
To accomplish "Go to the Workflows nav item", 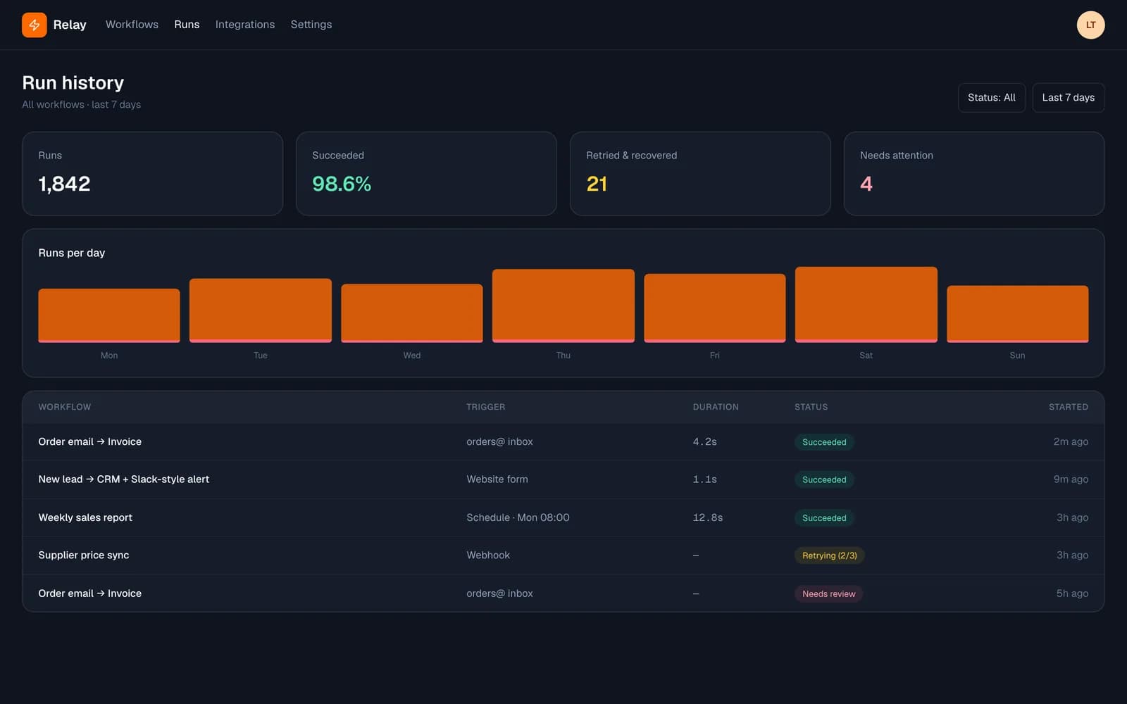I will pos(132,25).
